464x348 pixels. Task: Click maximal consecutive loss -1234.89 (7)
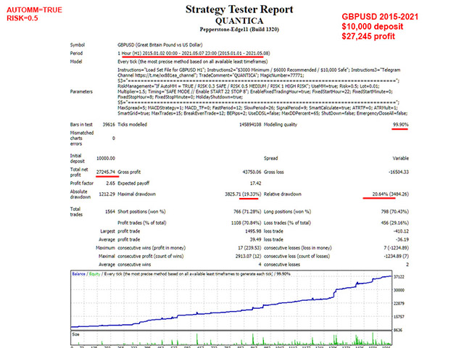396,256
